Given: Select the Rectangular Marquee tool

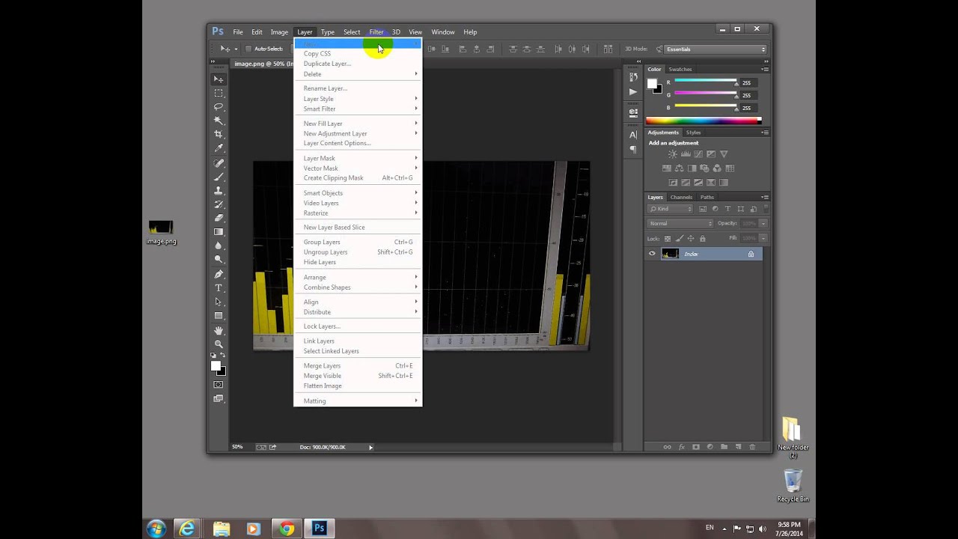Looking at the screenshot, I should tap(219, 94).
